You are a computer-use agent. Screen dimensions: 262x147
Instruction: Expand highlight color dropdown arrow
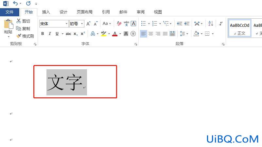(x=109, y=34)
